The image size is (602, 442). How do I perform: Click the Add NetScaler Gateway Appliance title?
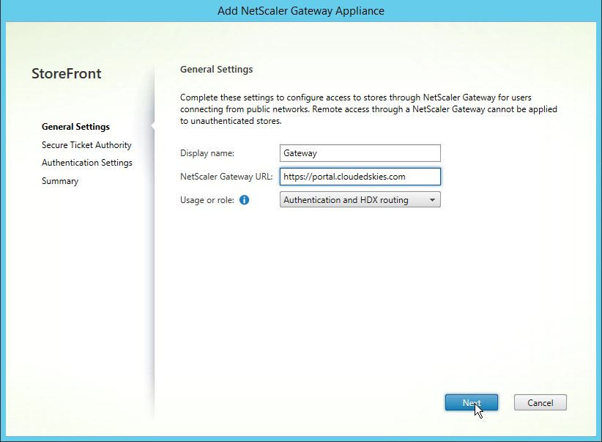point(300,11)
